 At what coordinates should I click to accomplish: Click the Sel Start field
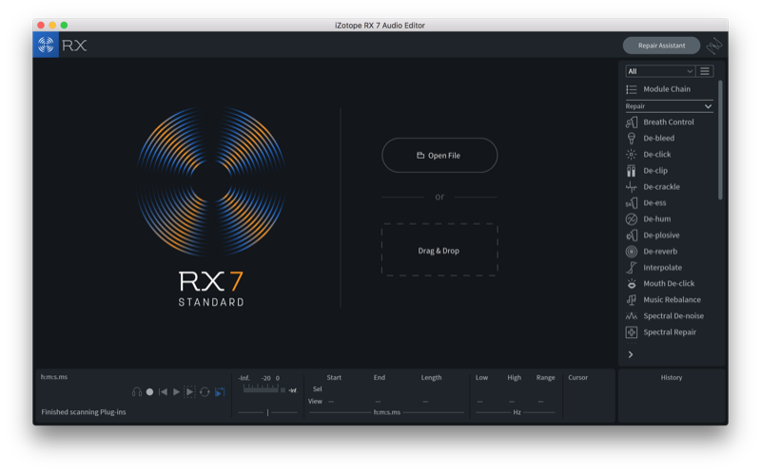click(334, 389)
